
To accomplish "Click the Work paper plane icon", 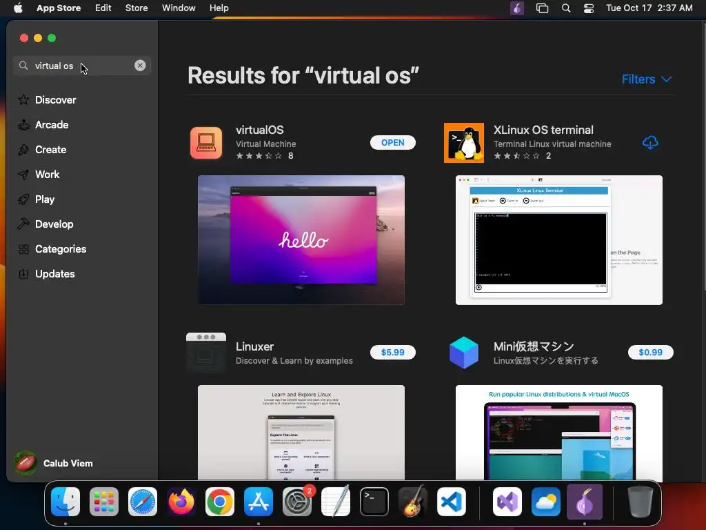I will coord(23,175).
